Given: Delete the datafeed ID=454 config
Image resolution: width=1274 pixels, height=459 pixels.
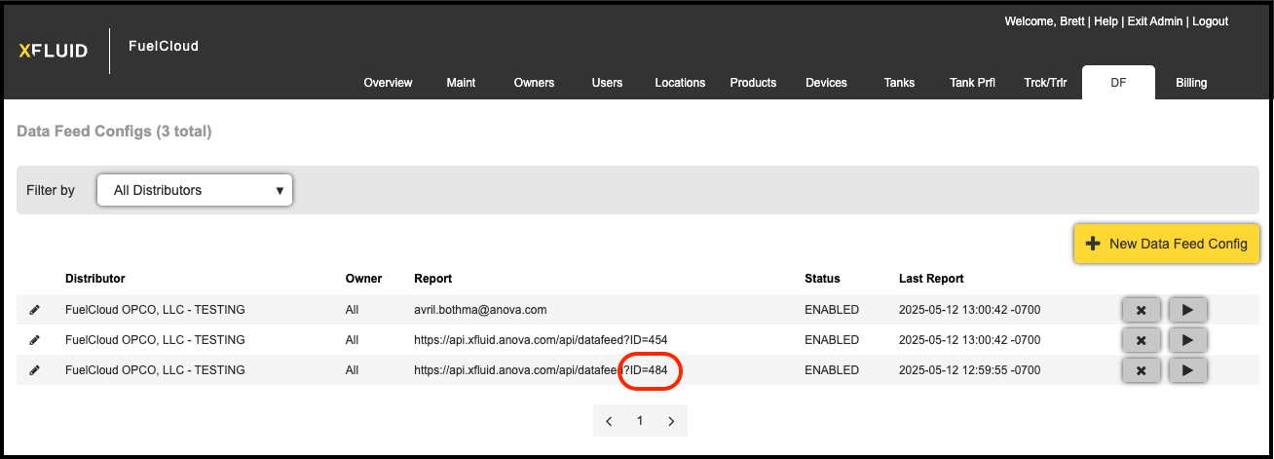Looking at the screenshot, I should (1141, 341).
